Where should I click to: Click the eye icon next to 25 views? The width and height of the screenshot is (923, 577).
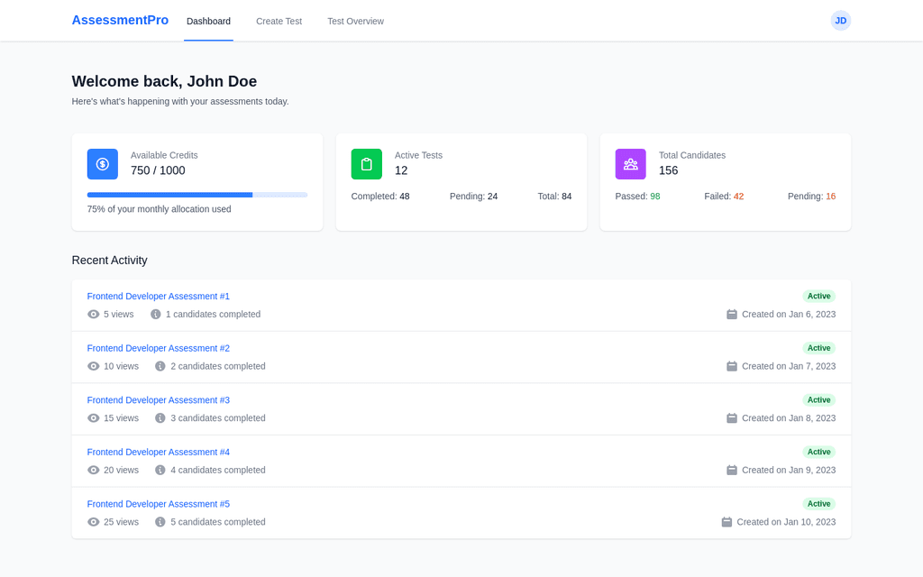[94, 522]
